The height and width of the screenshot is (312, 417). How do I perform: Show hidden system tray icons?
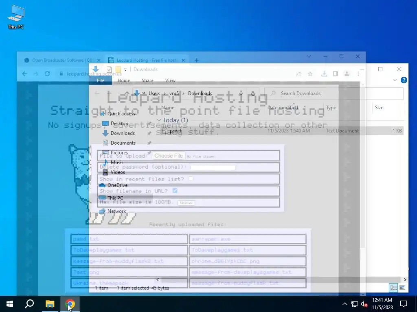(x=345, y=304)
